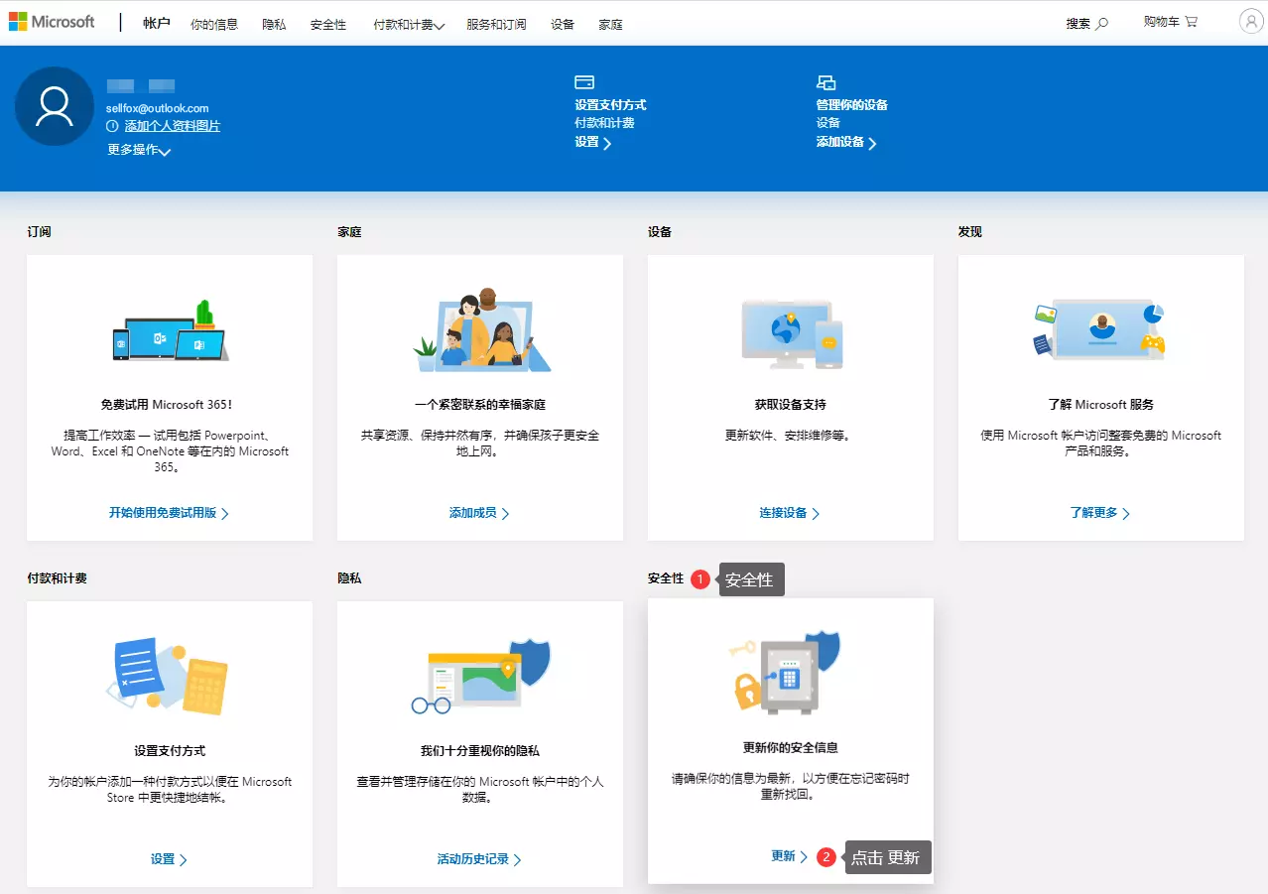Click 了解 Microsoft 服务 title
Image resolution: width=1268 pixels, height=894 pixels.
[x=1100, y=405]
